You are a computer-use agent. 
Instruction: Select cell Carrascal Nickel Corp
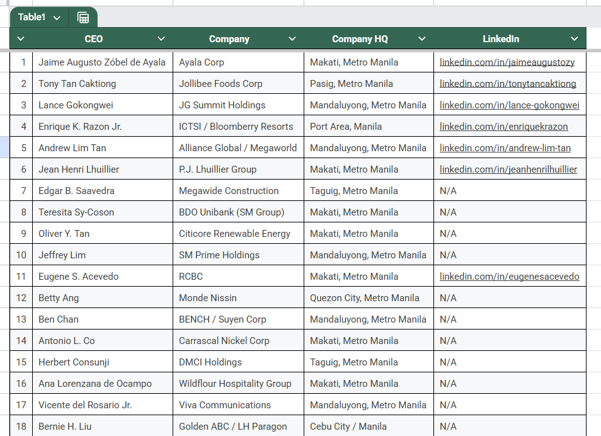tap(238, 341)
